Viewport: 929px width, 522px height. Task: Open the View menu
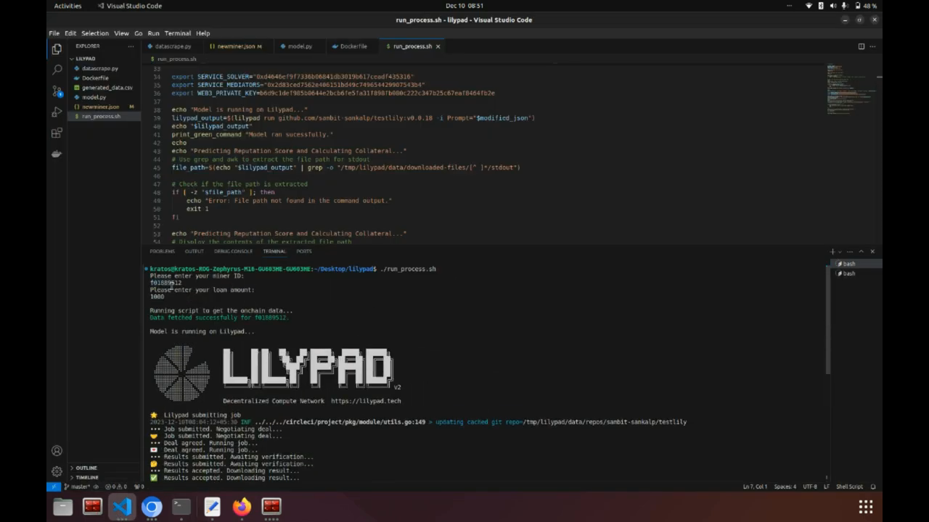point(121,33)
